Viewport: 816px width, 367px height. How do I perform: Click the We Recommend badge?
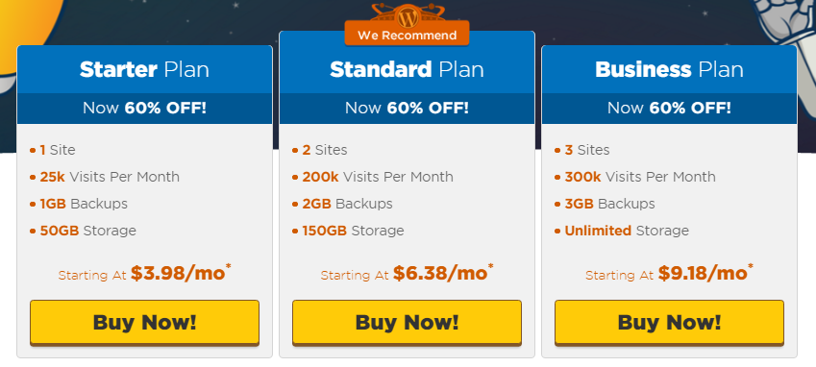pos(407,35)
